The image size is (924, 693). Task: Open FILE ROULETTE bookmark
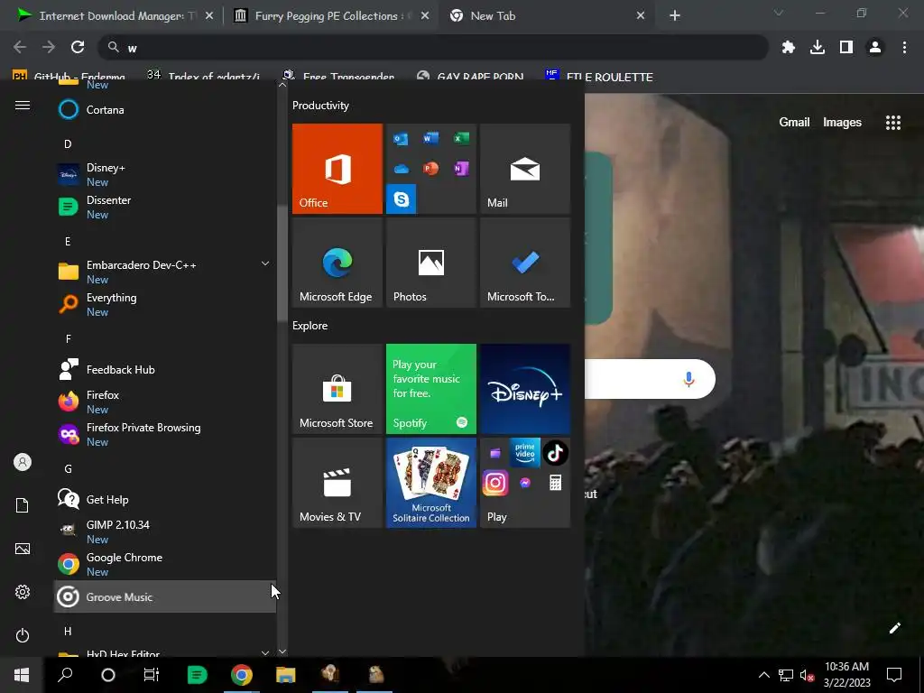coord(598,76)
